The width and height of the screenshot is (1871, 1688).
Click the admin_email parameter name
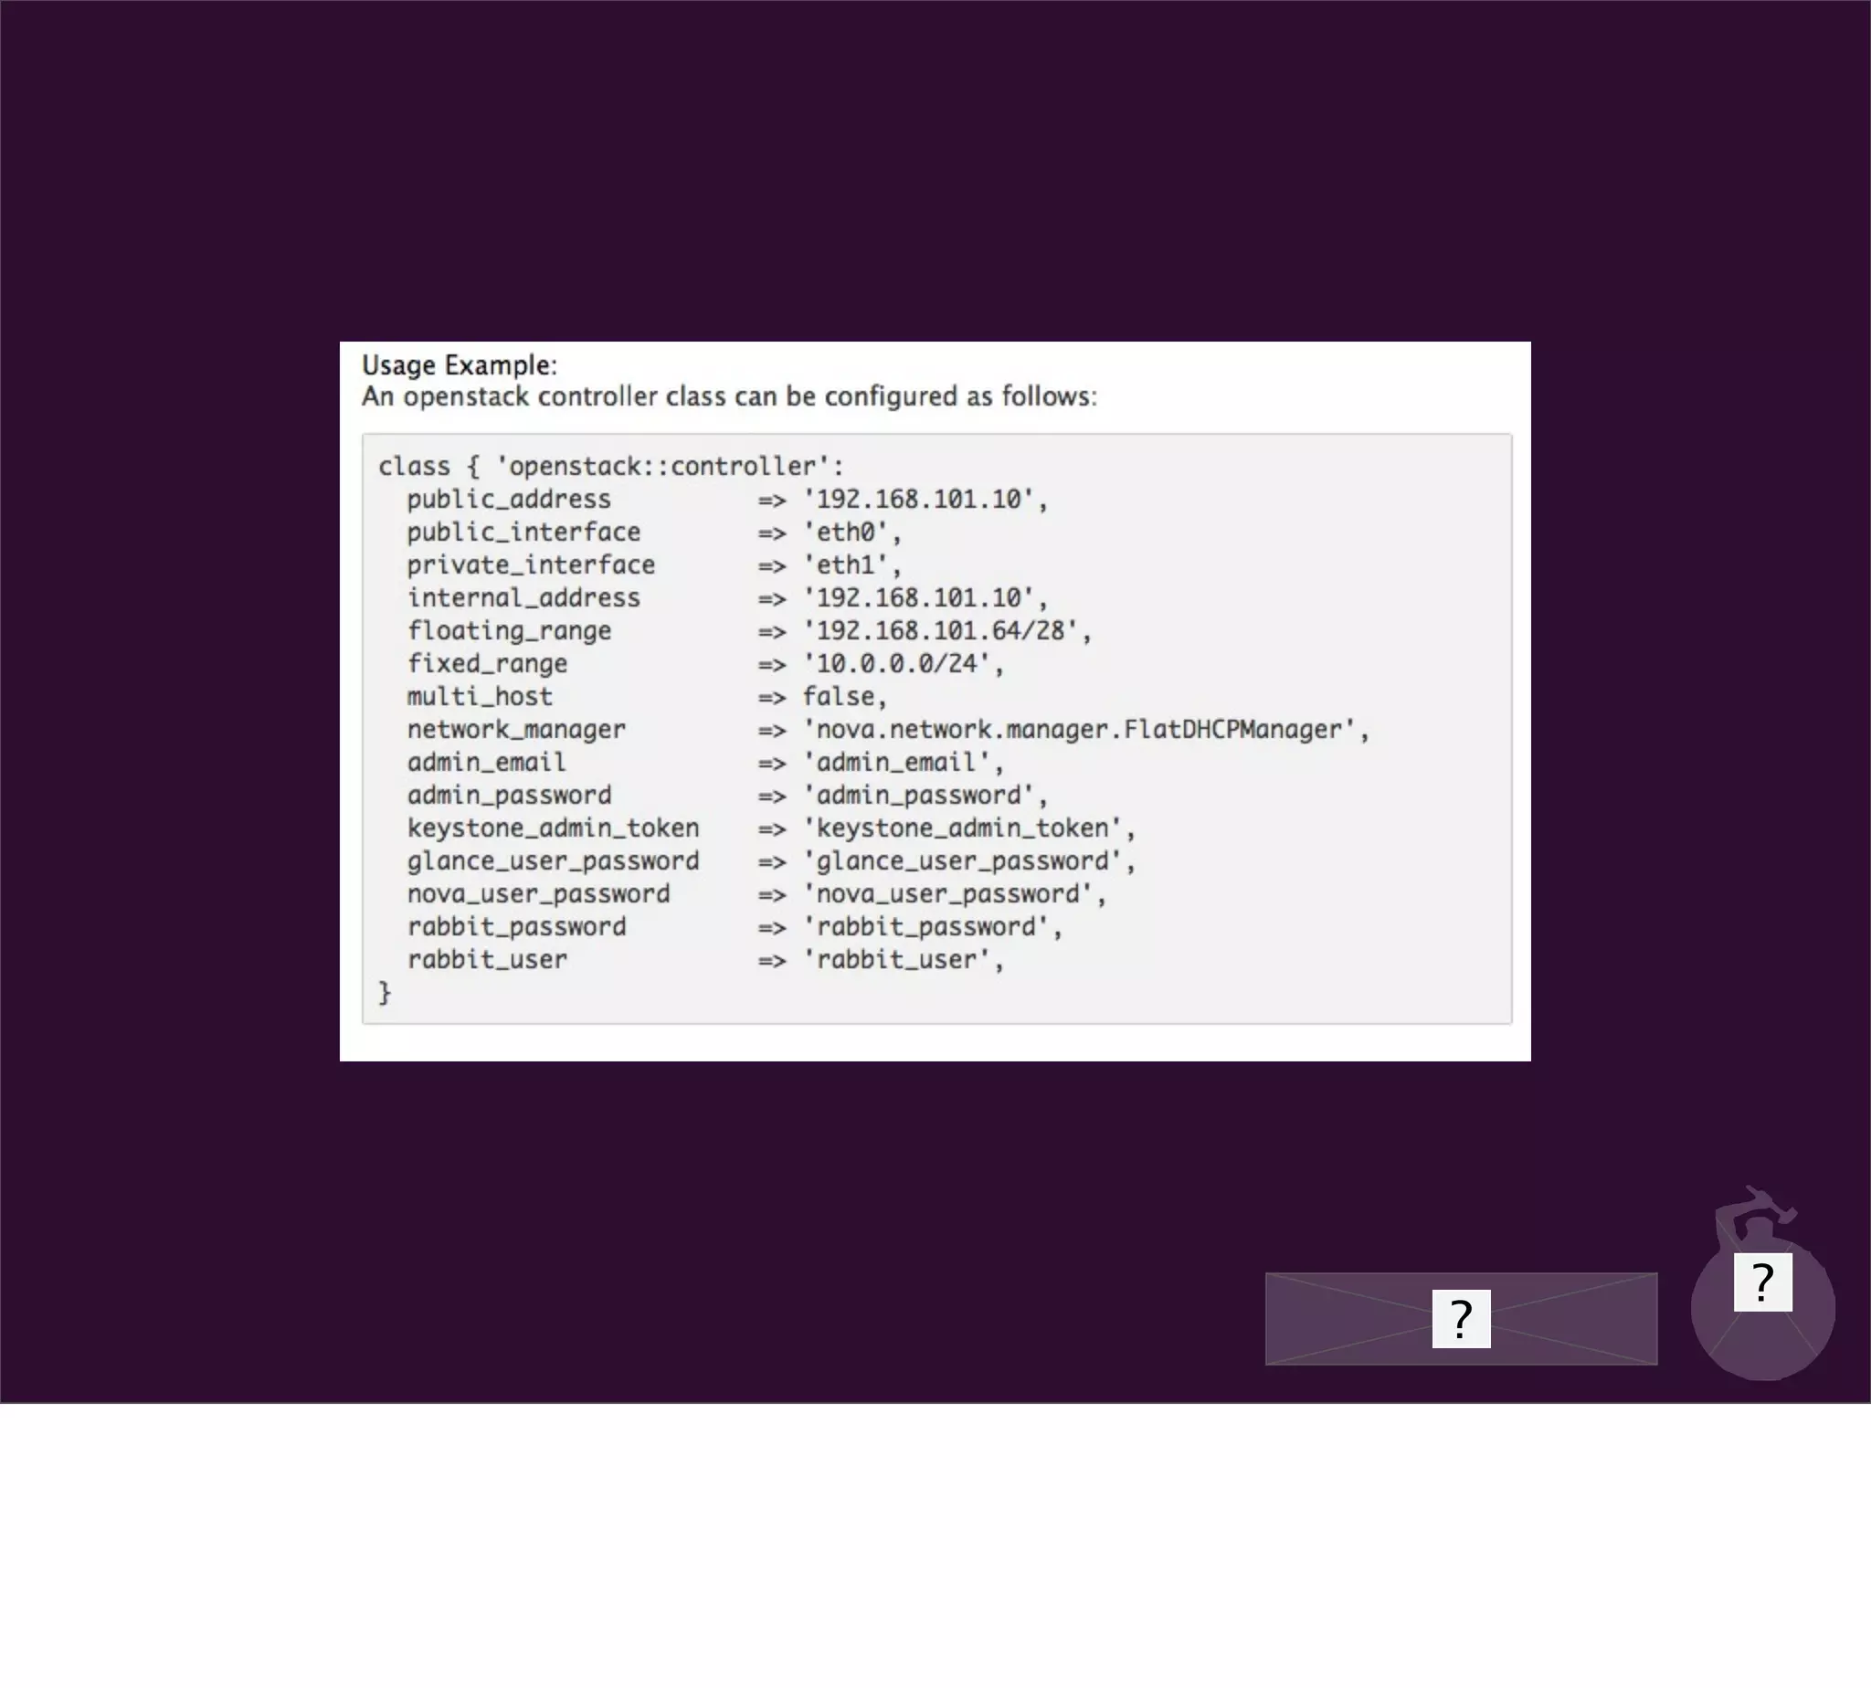pos(486,763)
